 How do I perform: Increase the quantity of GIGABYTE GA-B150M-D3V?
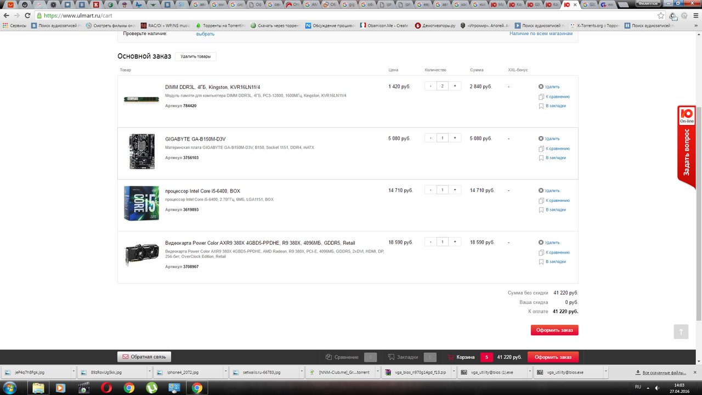(x=455, y=138)
